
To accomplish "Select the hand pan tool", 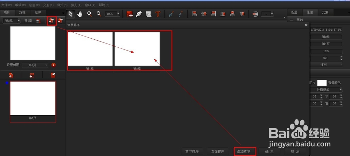I will click(80, 14).
